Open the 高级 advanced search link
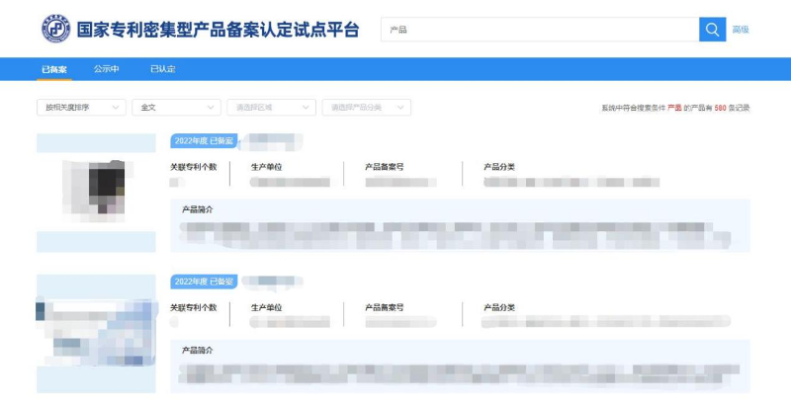Image resolution: width=791 pixels, height=406 pixels. click(x=740, y=30)
